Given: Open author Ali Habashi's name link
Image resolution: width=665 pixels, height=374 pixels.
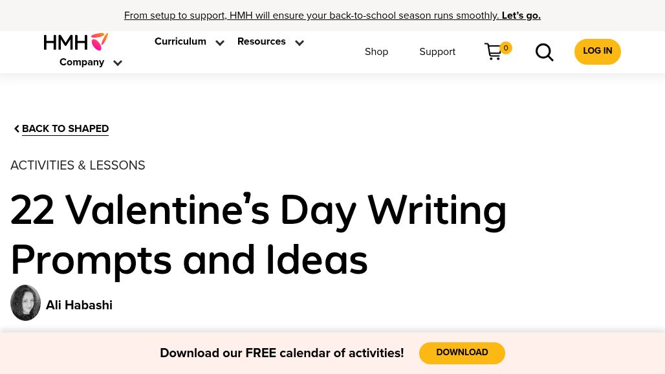Looking at the screenshot, I should tap(79, 305).
